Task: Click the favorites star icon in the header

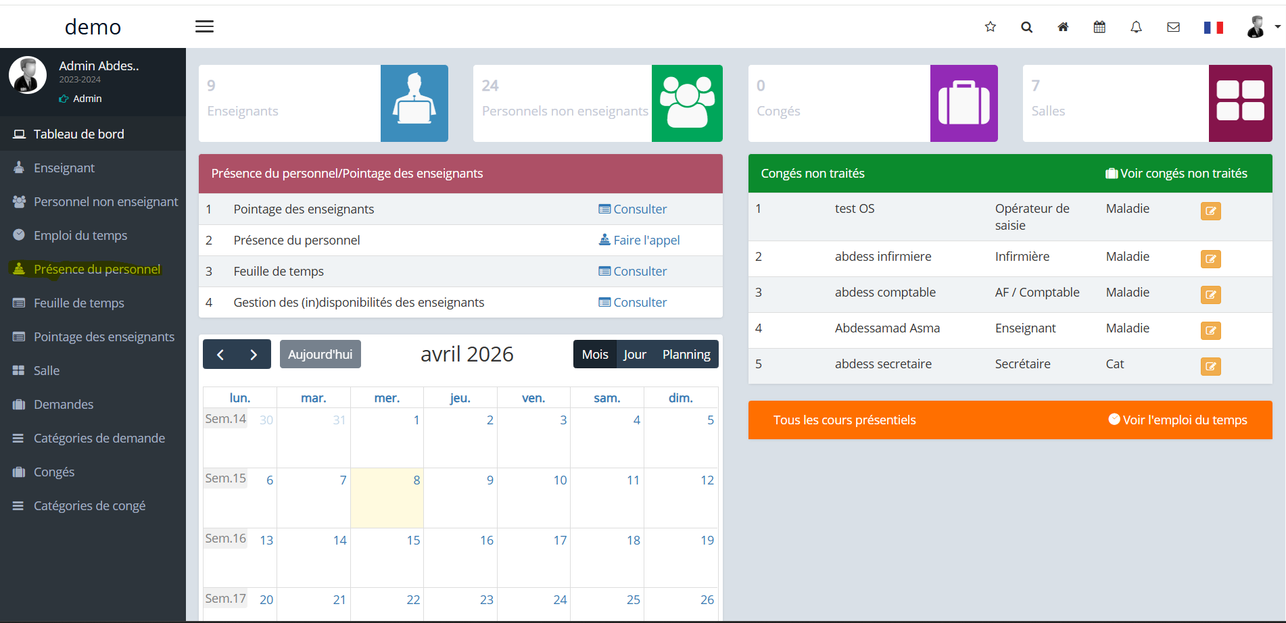Action: click(x=991, y=27)
